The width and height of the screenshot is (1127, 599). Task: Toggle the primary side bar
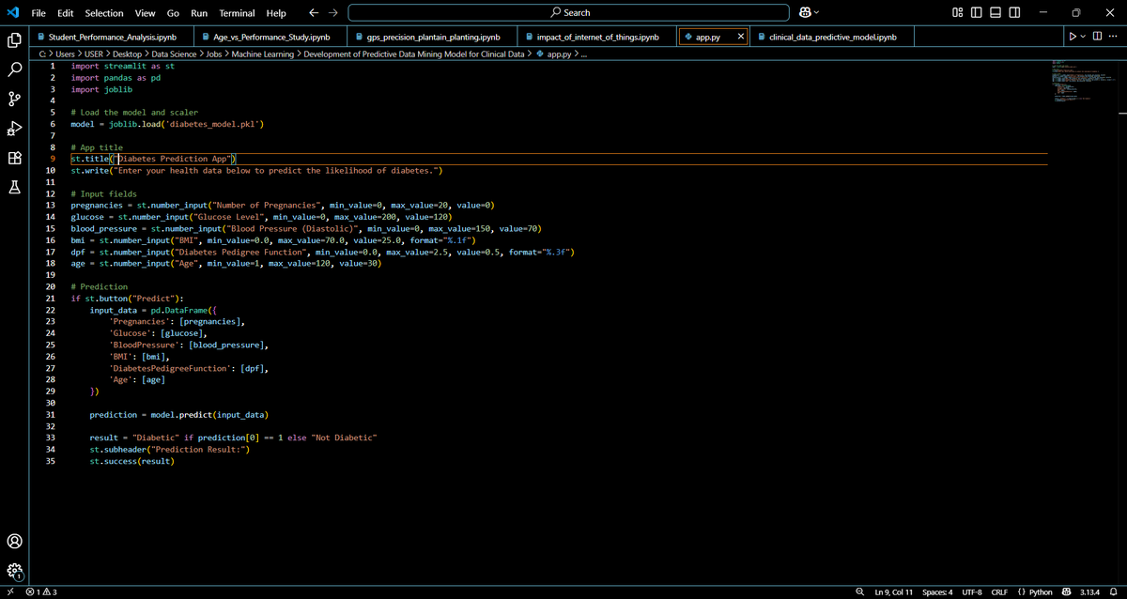[x=977, y=13]
